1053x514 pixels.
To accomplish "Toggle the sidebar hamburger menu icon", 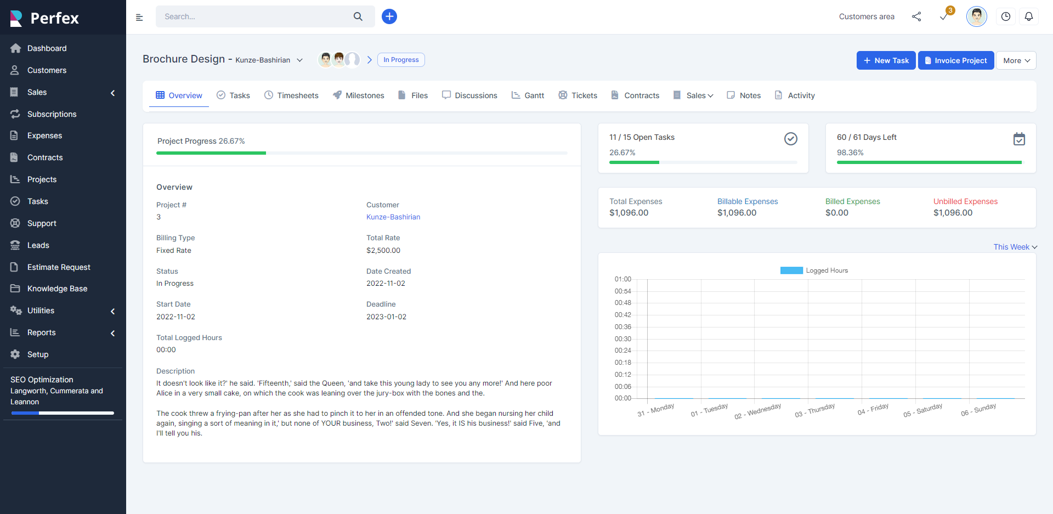I will 139,17.
